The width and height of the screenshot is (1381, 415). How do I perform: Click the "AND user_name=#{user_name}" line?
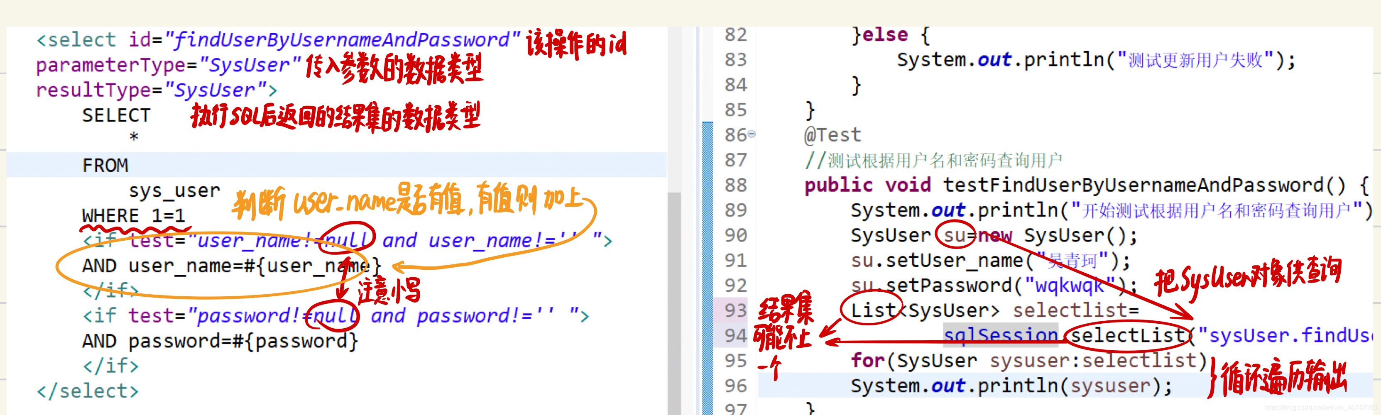point(232,266)
